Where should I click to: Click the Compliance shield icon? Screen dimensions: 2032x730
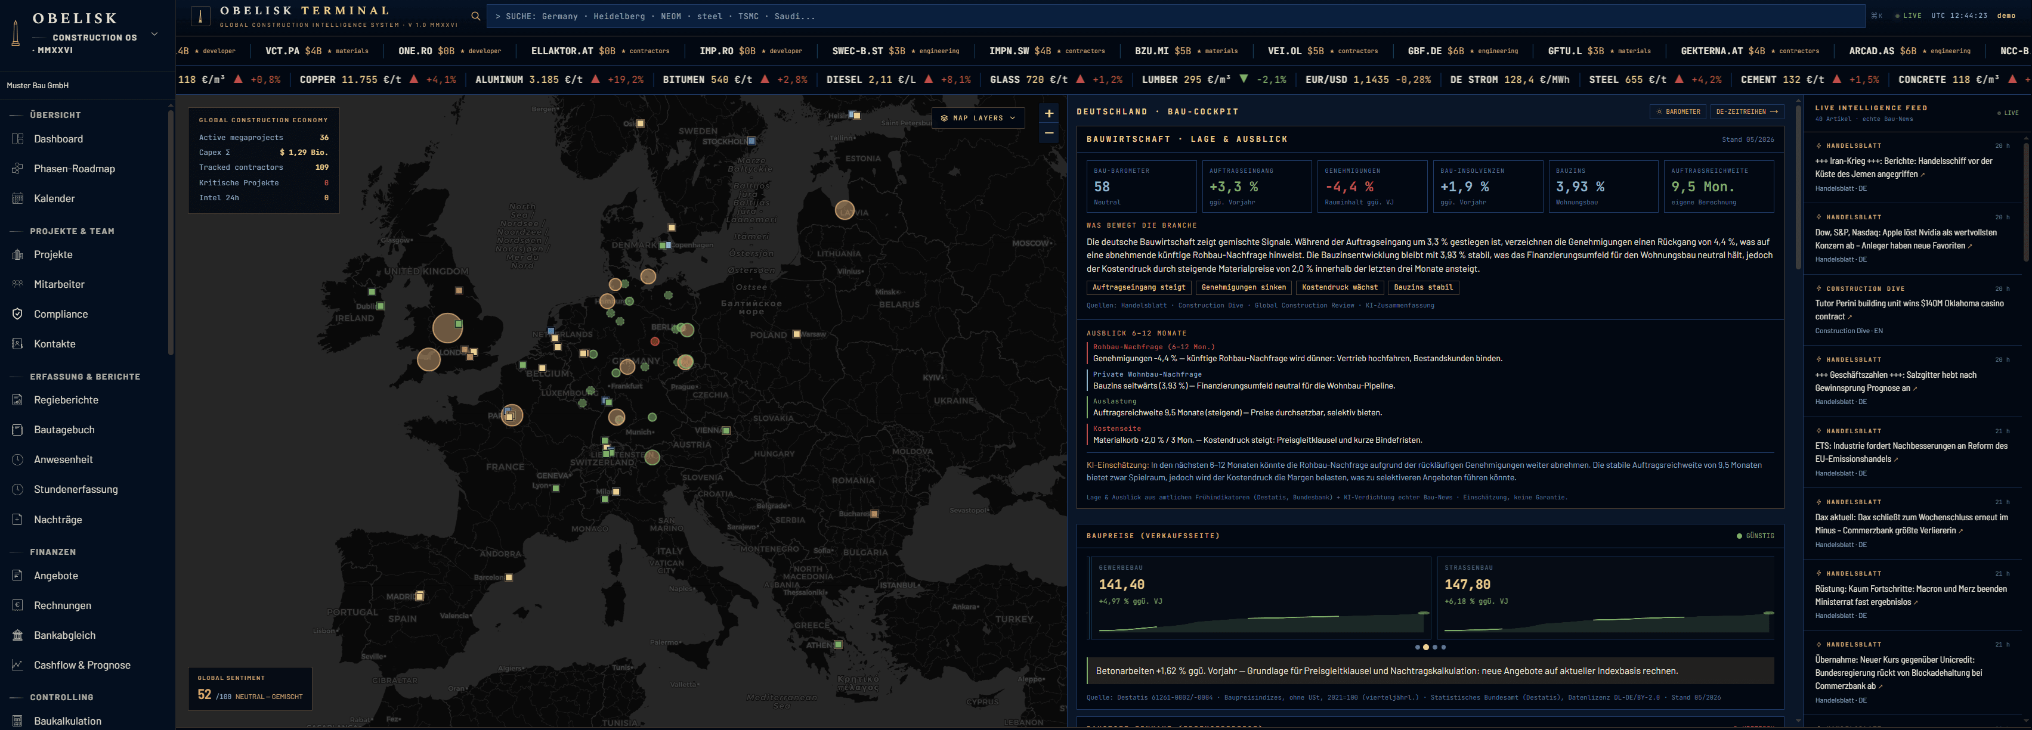point(17,314)
